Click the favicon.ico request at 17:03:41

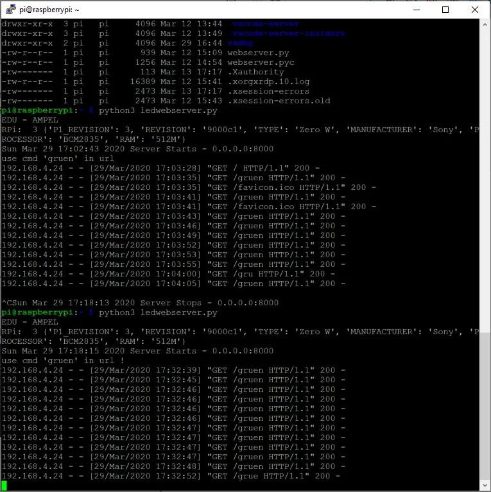tap(189, 207)
